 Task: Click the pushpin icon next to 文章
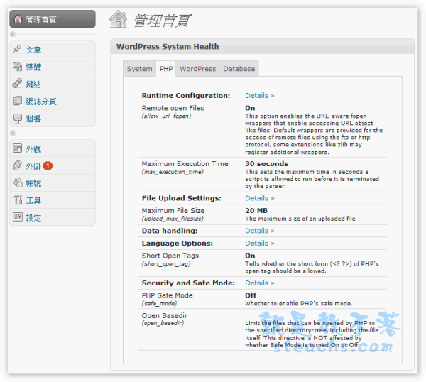(17, 49)
